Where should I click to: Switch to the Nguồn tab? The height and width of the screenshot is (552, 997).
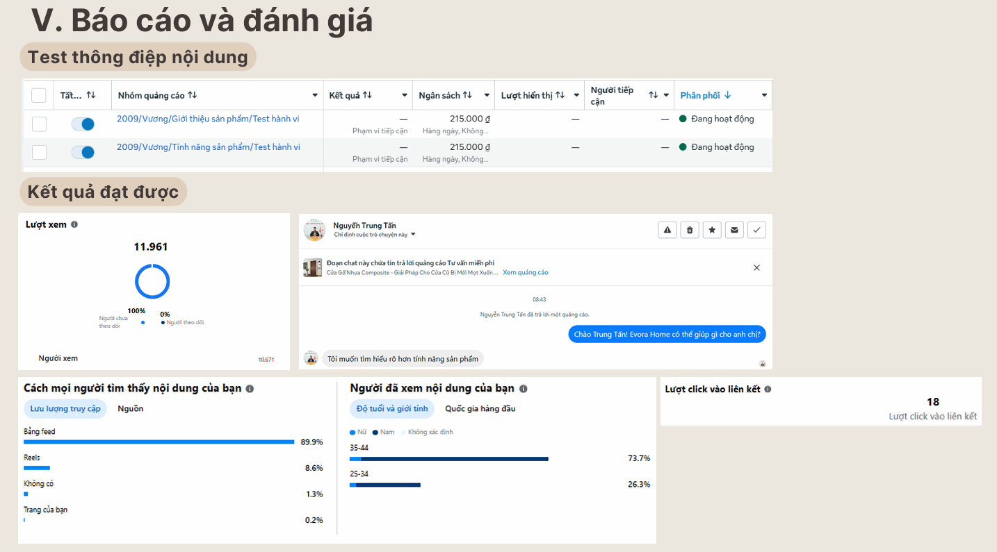pyautogui.click(x=131, y=408)
